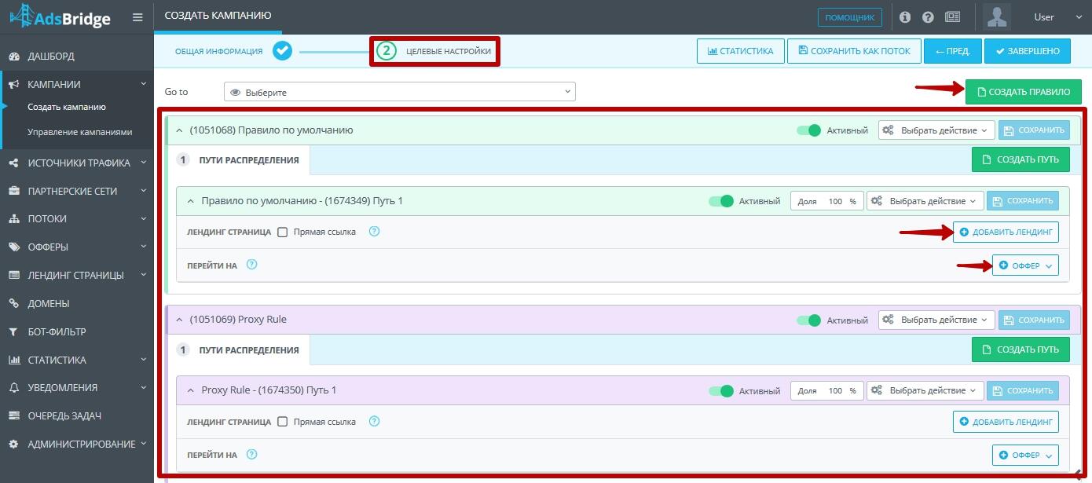Click the ← Пред. button
The image size is (1092, 483).
(x=952, y=51)
